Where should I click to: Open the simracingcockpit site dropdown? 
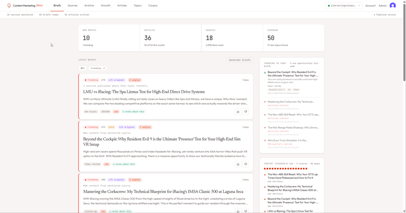pyautogui.click(x=344, y=6)
